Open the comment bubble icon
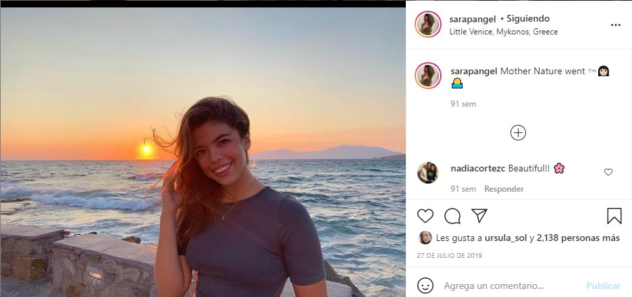632x297 pixels. [x=452, y=216]
